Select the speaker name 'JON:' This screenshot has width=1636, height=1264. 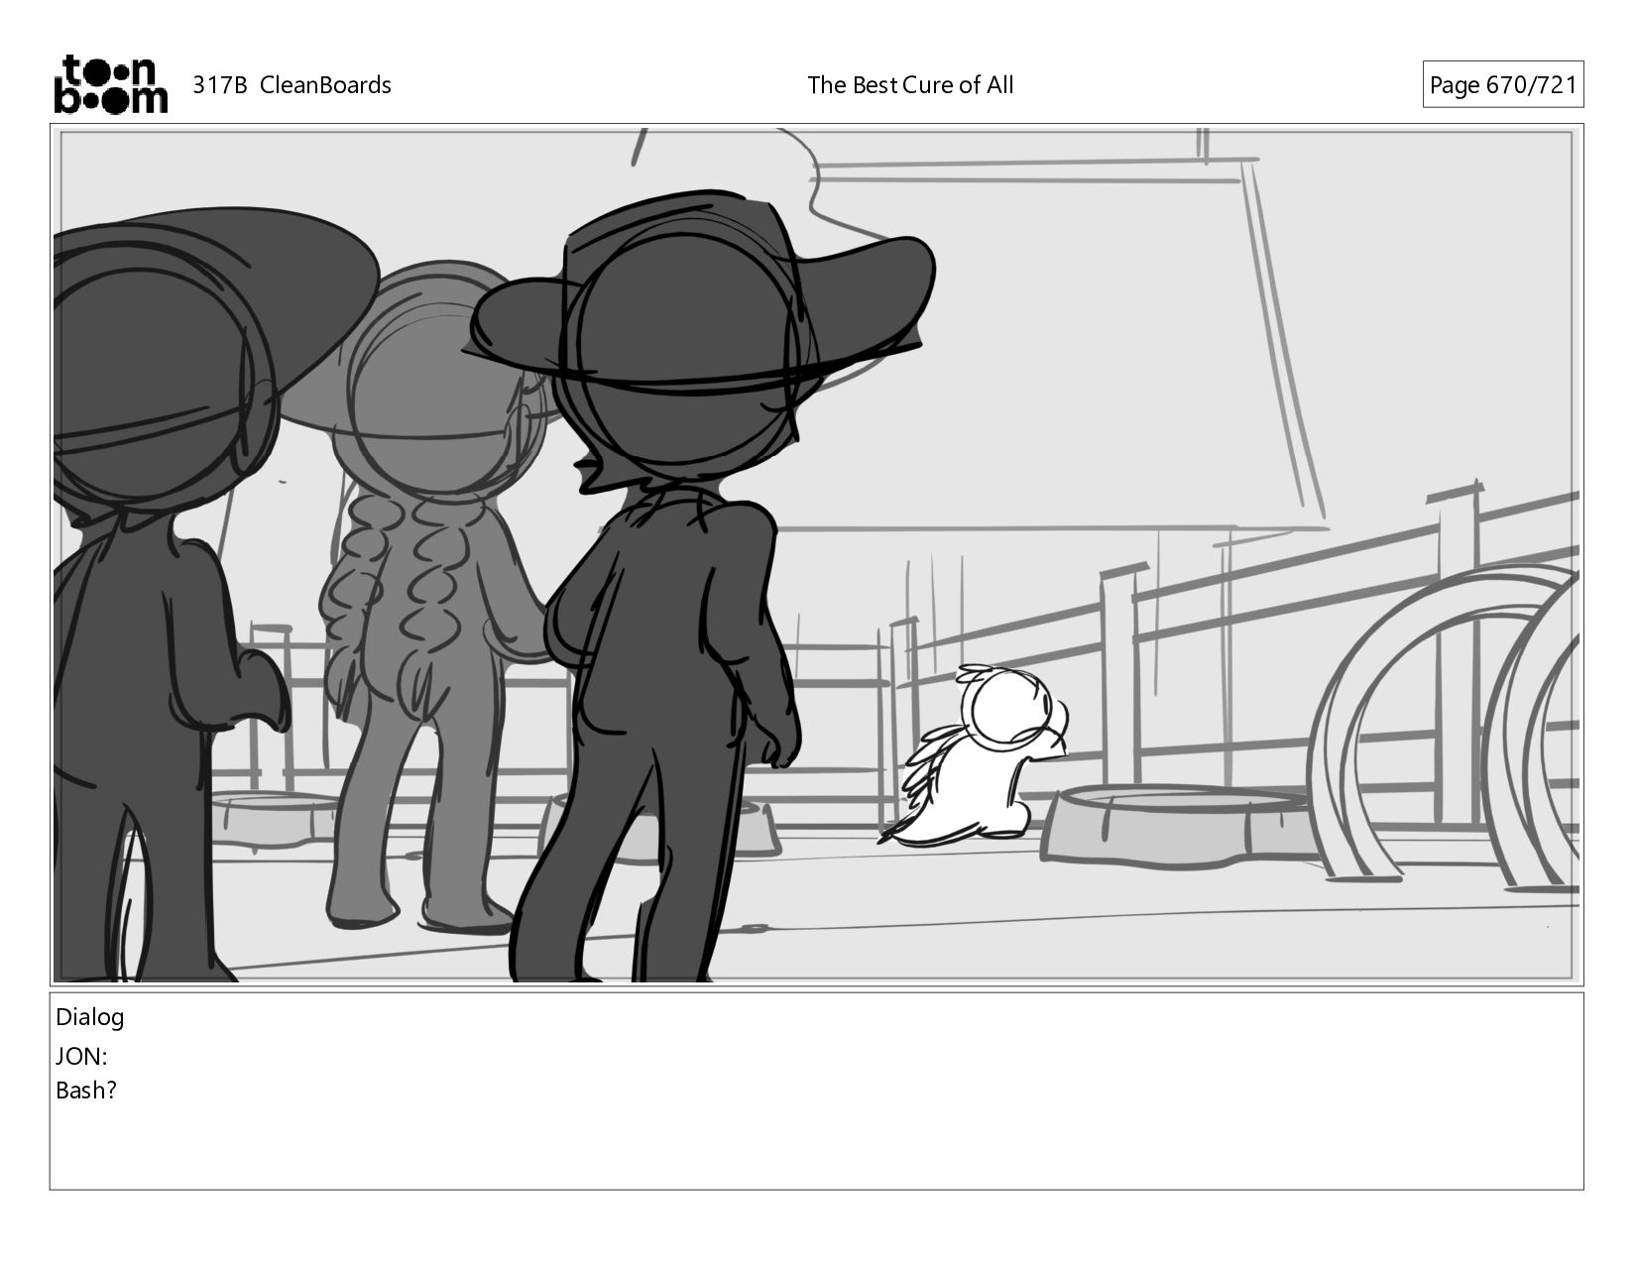coord(81,1057)
